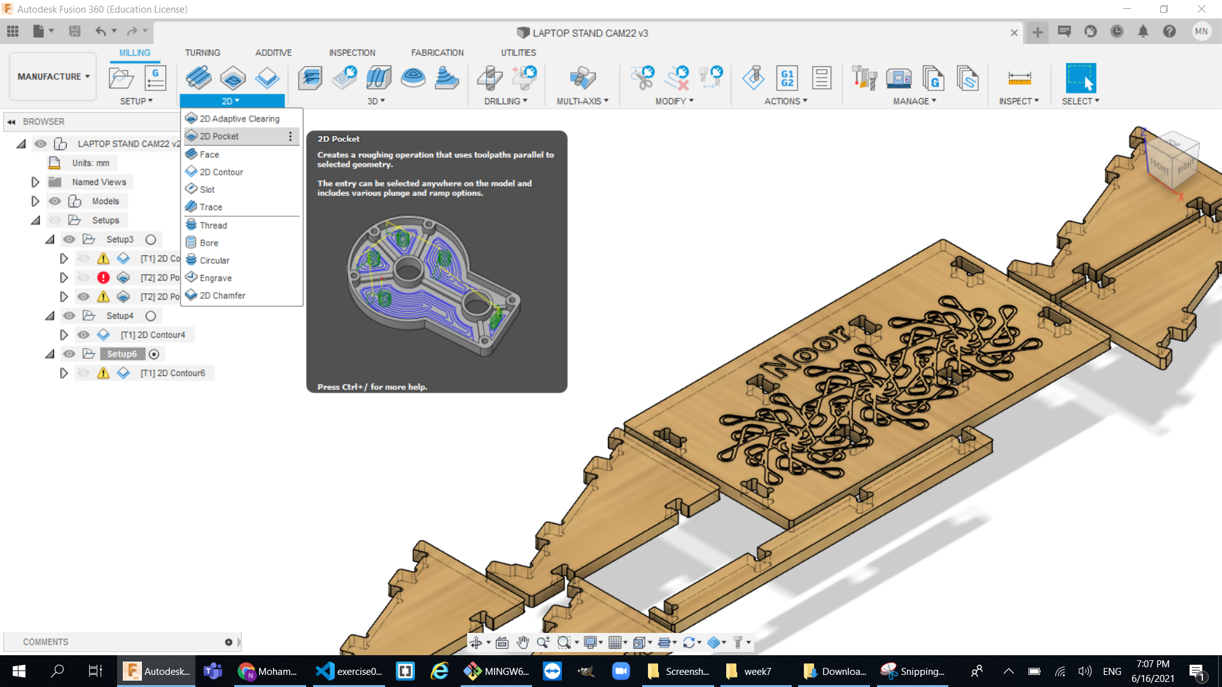Open the G1 G2 post process icon
This screenshot has width=1222, height=687.
tap(787, 78)
